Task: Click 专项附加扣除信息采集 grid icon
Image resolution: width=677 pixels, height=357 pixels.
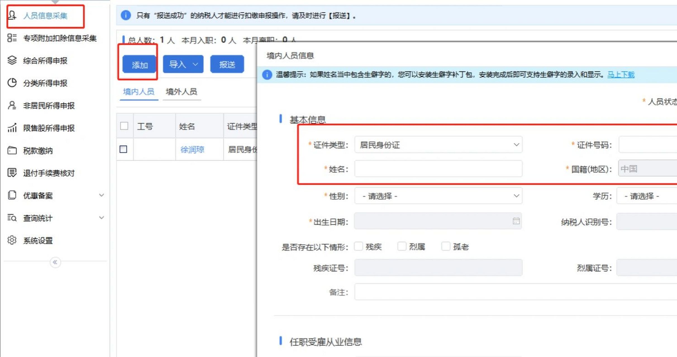Action: pos(12,38)
